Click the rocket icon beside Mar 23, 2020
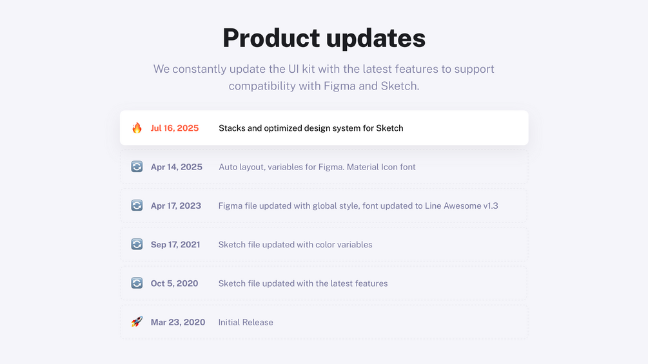 137,321
